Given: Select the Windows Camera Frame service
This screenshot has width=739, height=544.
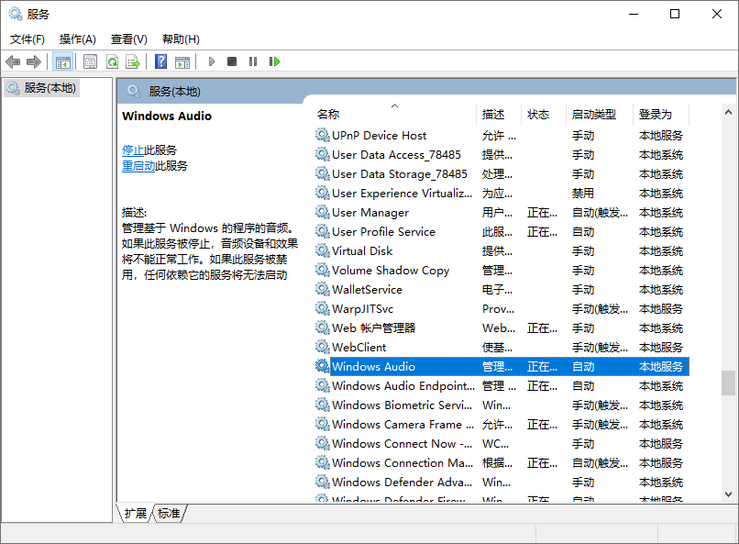Looking at the screenshot, I should pos(502,424).
